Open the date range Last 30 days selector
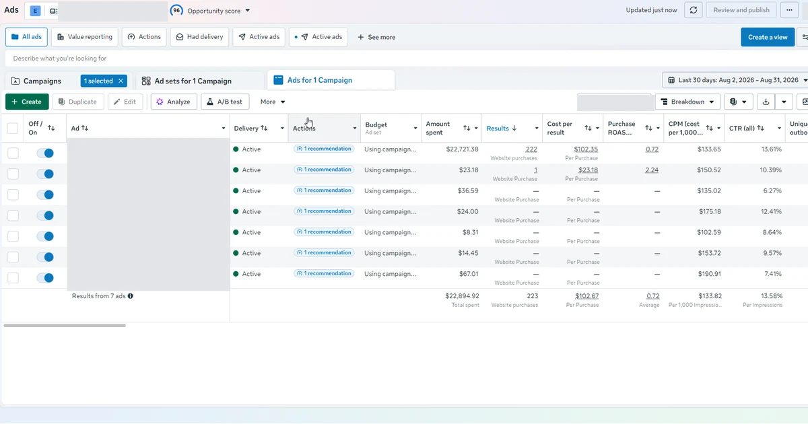Viewport: 808px width, 424px height. (x=735, y=80)
